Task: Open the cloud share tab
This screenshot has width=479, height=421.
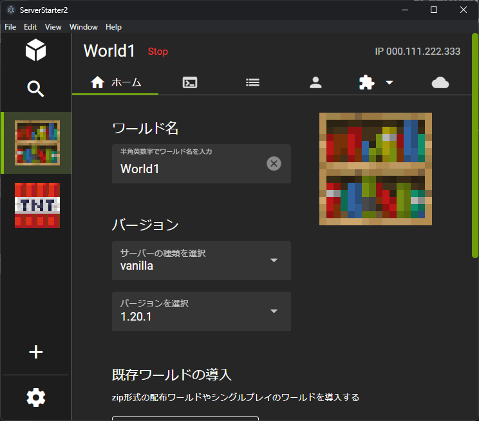Action: [440, 82]
